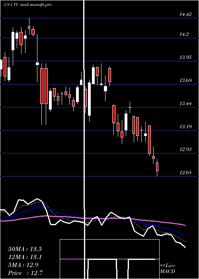
Task: Click the 12.93 price axis label
Action: (185, 149)
